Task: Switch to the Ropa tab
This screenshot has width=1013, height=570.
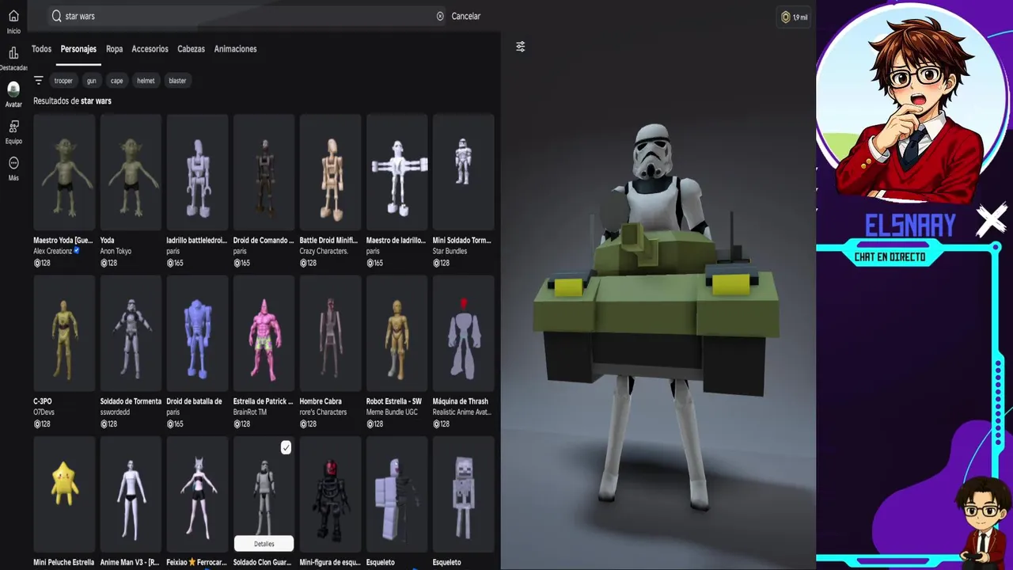Action: click(x=114, y=49)
